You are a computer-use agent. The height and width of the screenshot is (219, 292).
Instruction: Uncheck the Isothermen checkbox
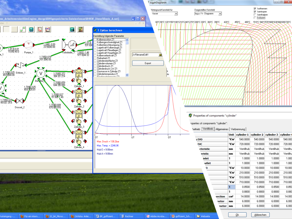(255, 9)
